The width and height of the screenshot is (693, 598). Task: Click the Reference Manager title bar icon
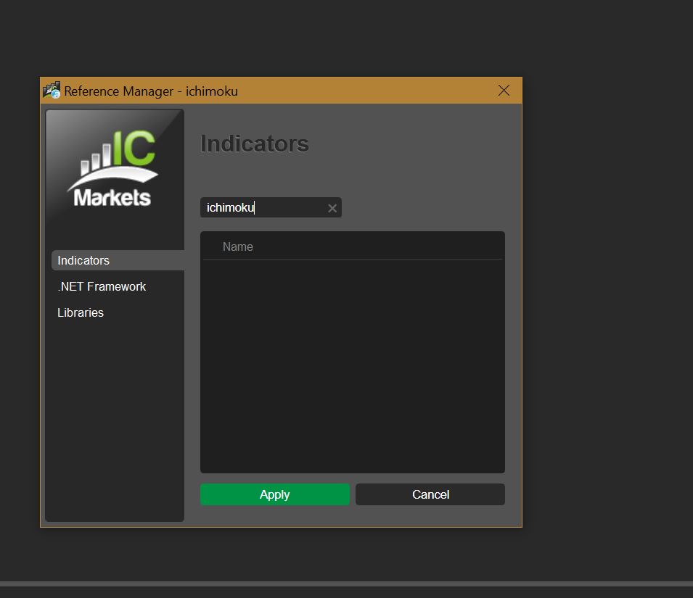tap(52, 90)
